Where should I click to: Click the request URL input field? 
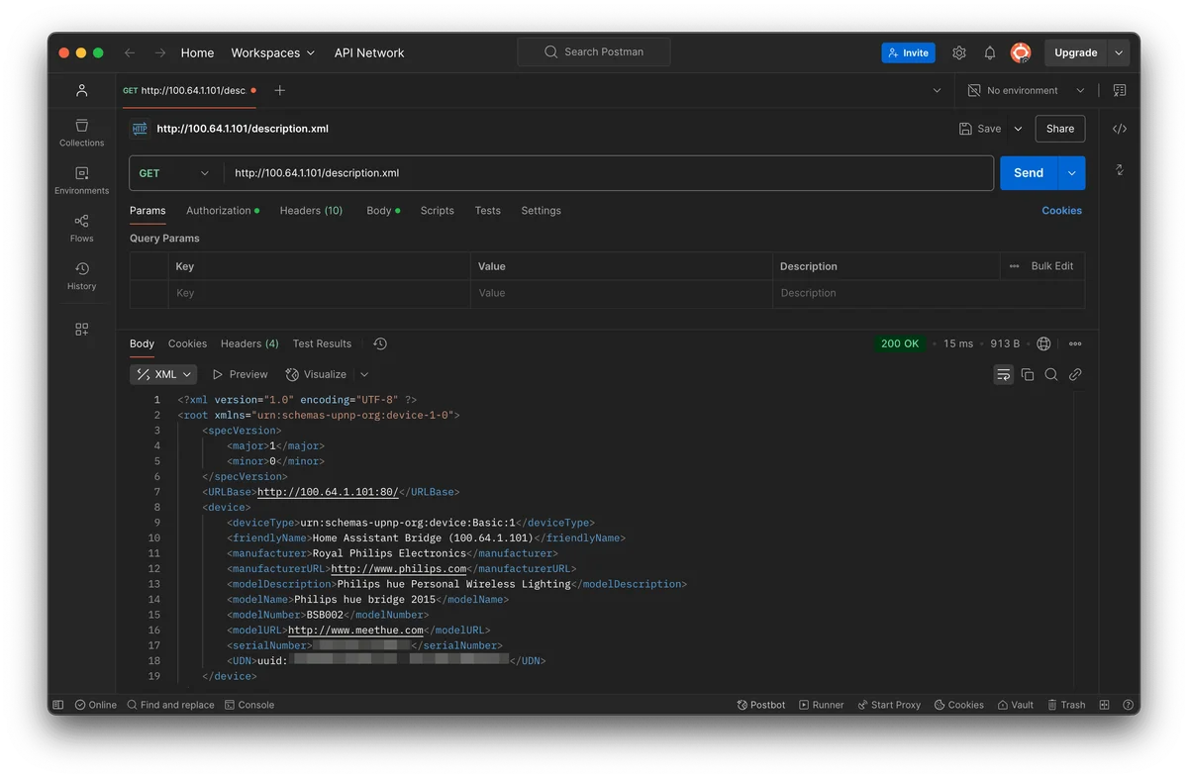click(608, 172)
